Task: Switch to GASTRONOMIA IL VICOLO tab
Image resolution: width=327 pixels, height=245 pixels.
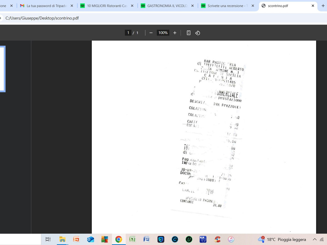Action: (x=167, y=6)
